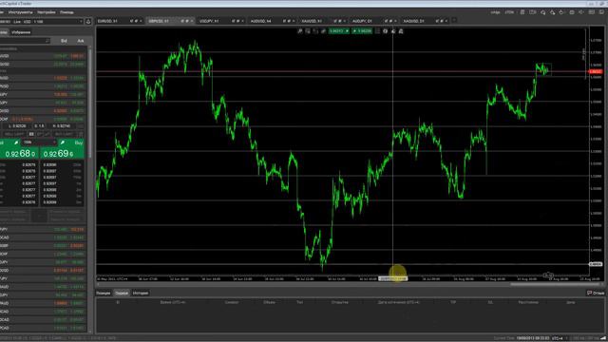
Task: Switch to the Позиции tab
Action: [104, 294]
